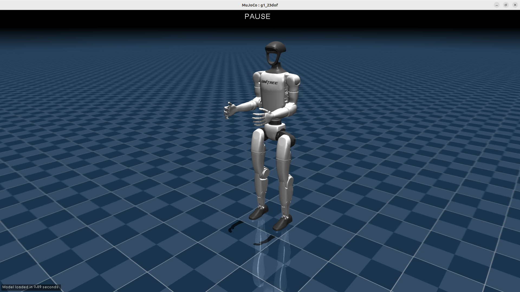Click the MuJoCo : g1_23dof title bar

[259, 5]
